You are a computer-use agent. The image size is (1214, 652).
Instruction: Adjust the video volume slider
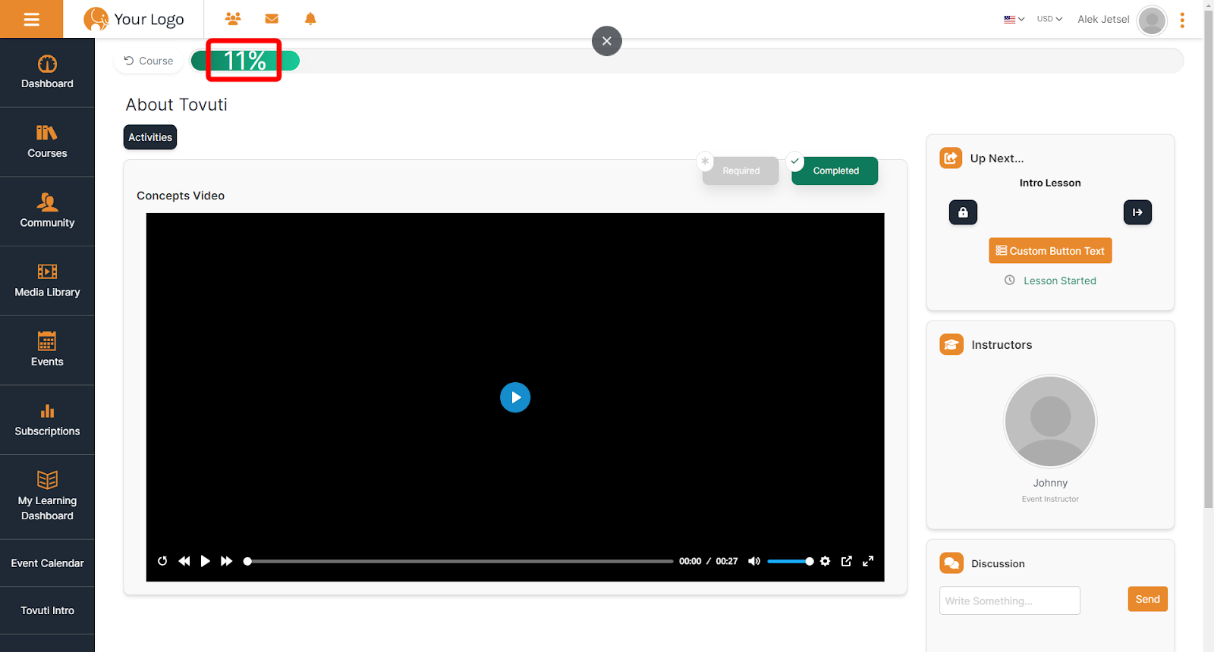[791, 562]
